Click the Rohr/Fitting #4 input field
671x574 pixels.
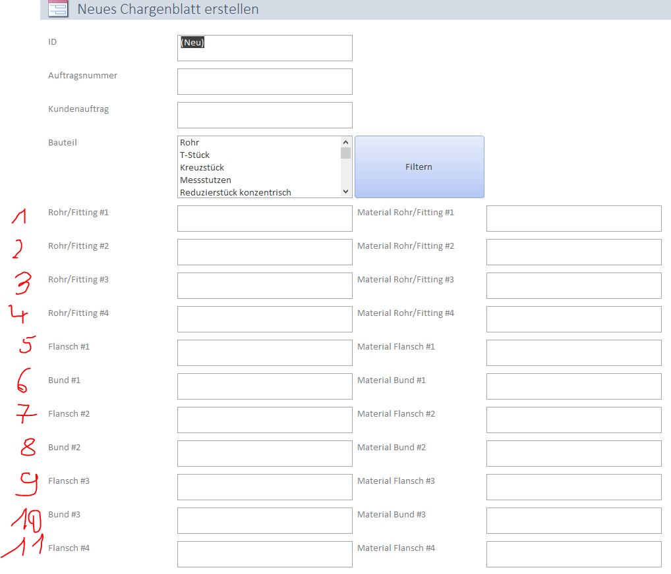[x=265, y=319]
